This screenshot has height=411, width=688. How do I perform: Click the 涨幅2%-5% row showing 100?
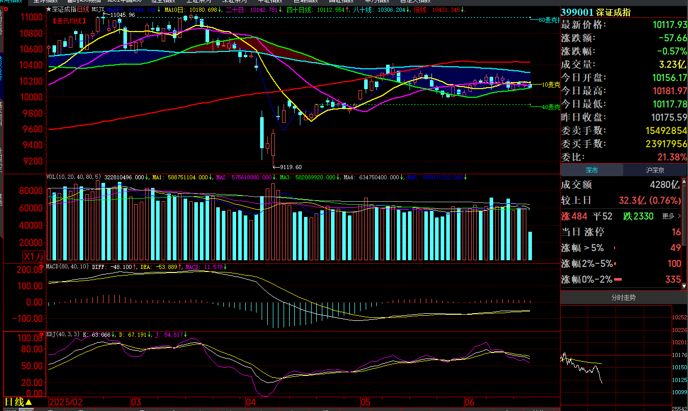coord(621,264)
